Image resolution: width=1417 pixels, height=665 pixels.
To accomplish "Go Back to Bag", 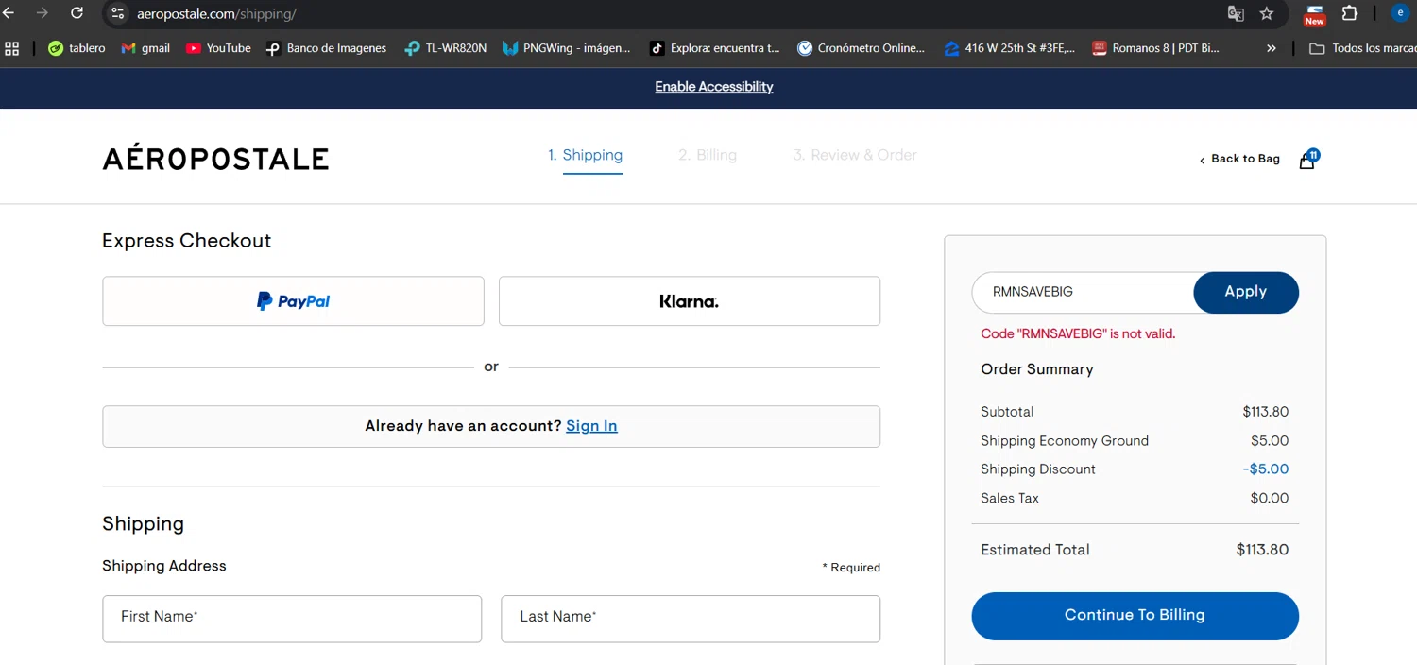I will 1239,159.
